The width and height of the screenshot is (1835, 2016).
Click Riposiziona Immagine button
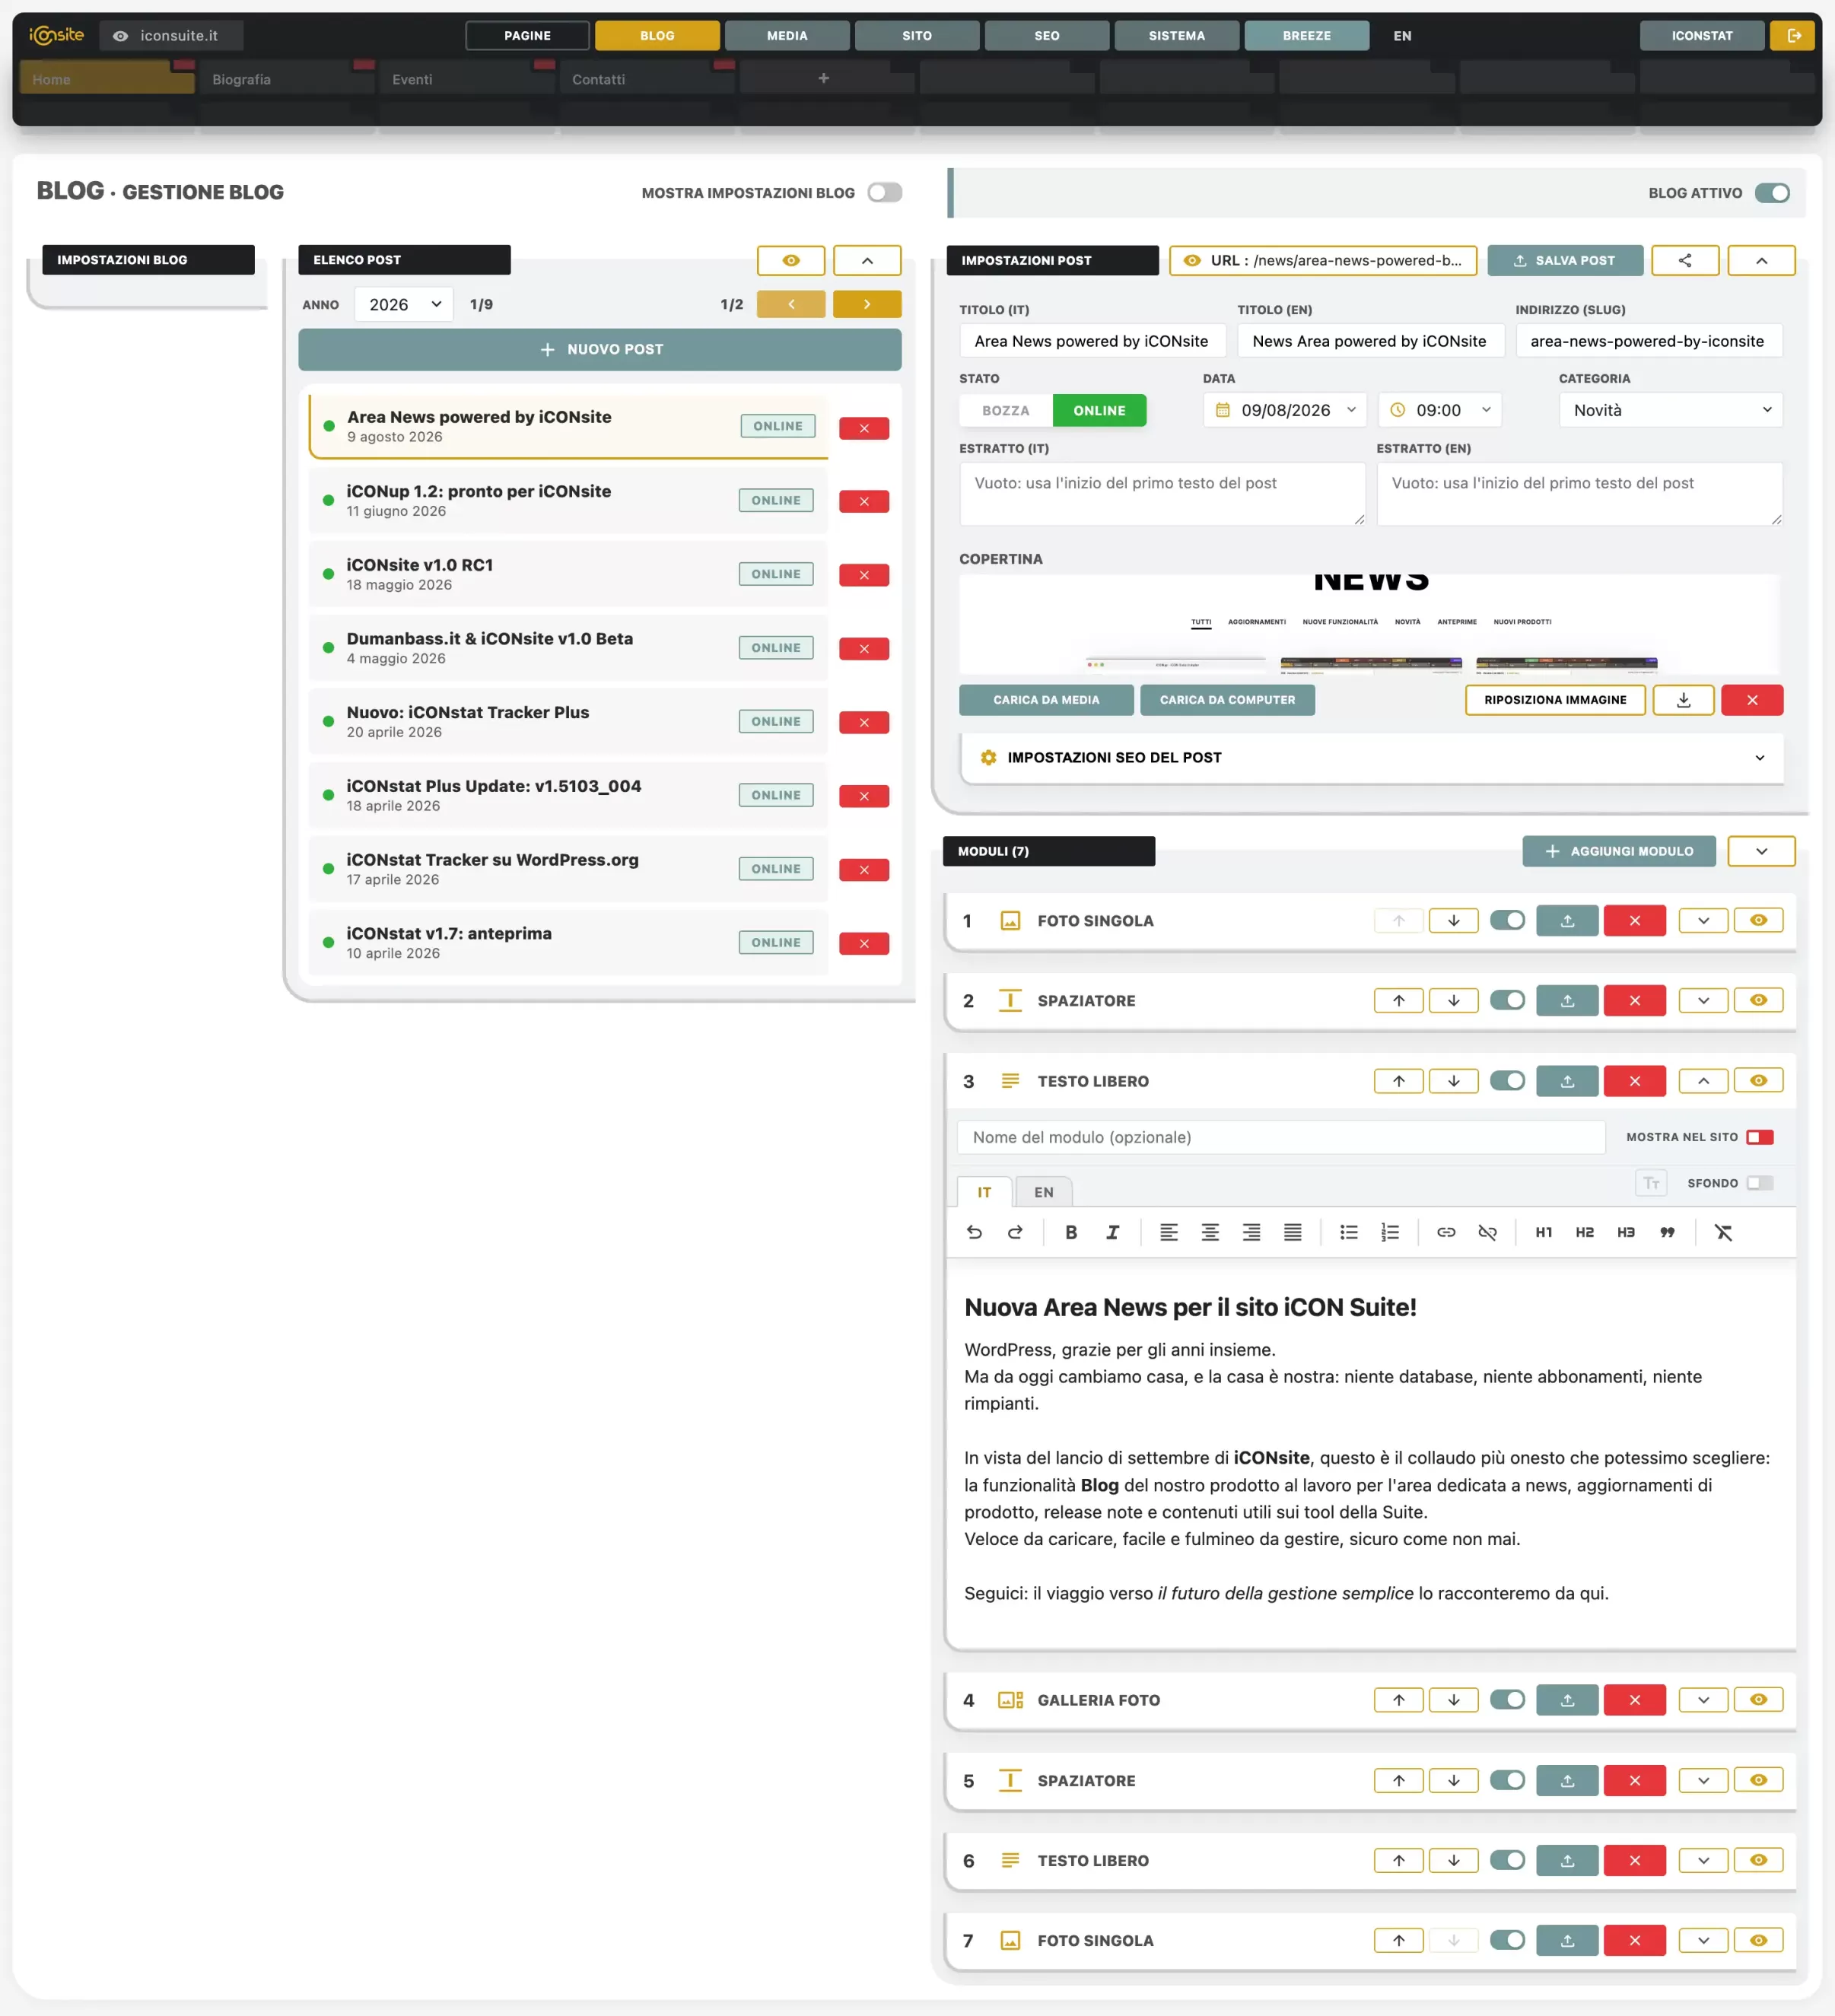[1555, 700]
